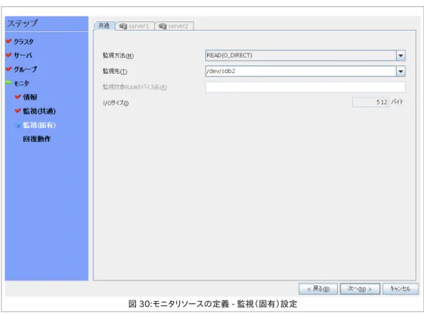This screenshot has height=314, width=424.
Task: Click the blue arrow icon beside 監視(固有)
Action: click(18, 125)
